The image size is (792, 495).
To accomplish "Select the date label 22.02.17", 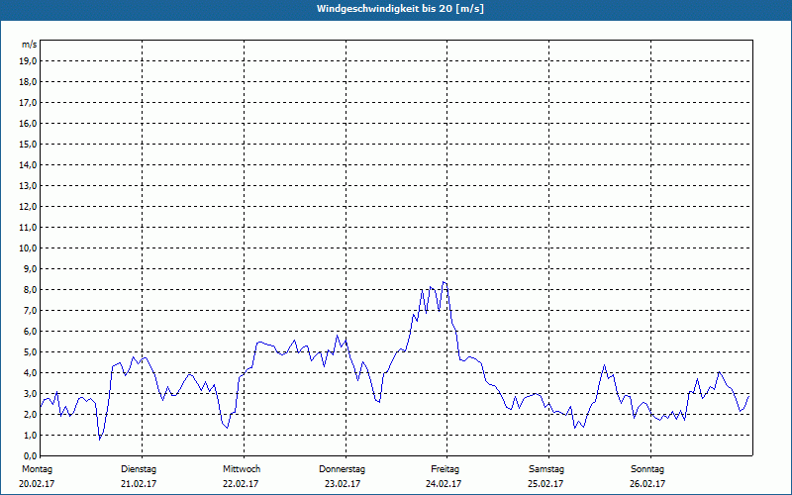I will pyautogui.click(x=241, y=484).
